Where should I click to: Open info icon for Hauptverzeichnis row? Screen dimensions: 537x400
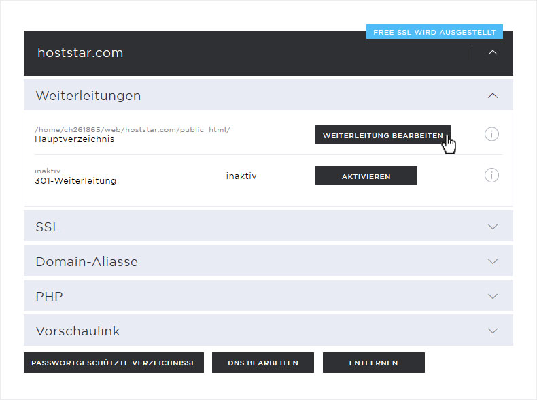(491, 134)
